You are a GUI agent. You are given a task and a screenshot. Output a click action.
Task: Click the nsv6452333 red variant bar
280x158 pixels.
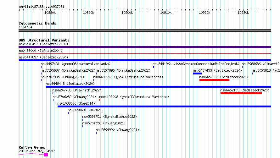pyautogui.click(x=214, y=80)
